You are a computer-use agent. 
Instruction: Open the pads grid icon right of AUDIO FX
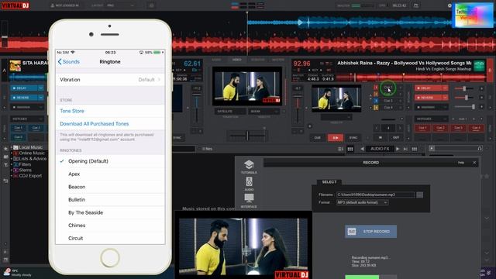415,149
